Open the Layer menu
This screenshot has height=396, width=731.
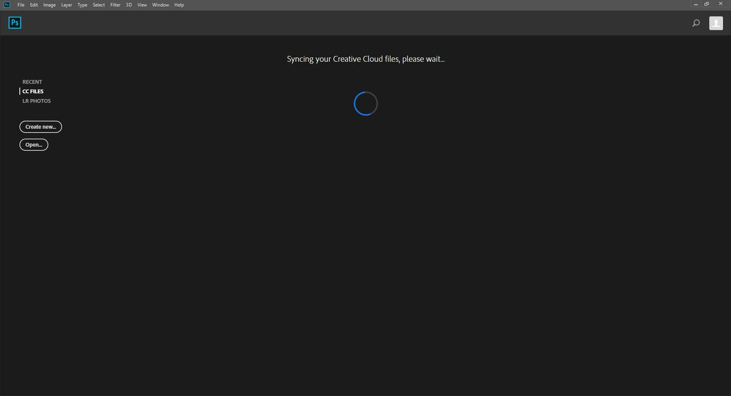tap(67, 5)
